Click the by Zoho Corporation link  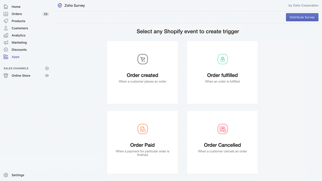[x=303, y=5]
